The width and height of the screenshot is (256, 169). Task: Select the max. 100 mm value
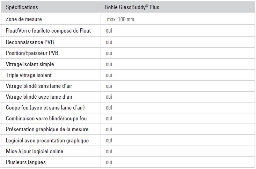120,20
